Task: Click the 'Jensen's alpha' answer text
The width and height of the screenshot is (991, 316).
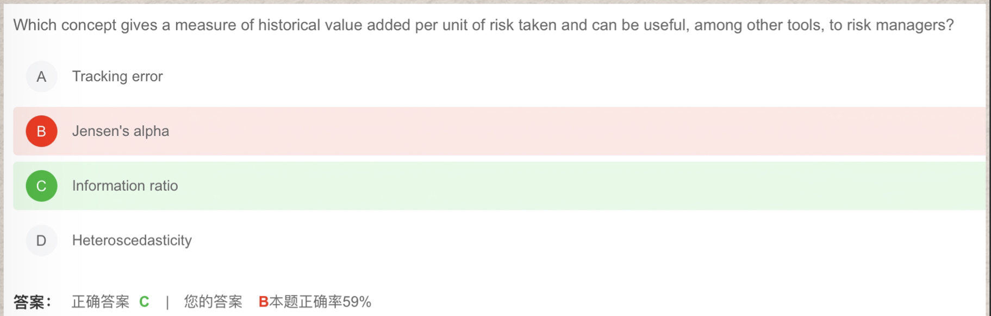Action: point(121,131)
